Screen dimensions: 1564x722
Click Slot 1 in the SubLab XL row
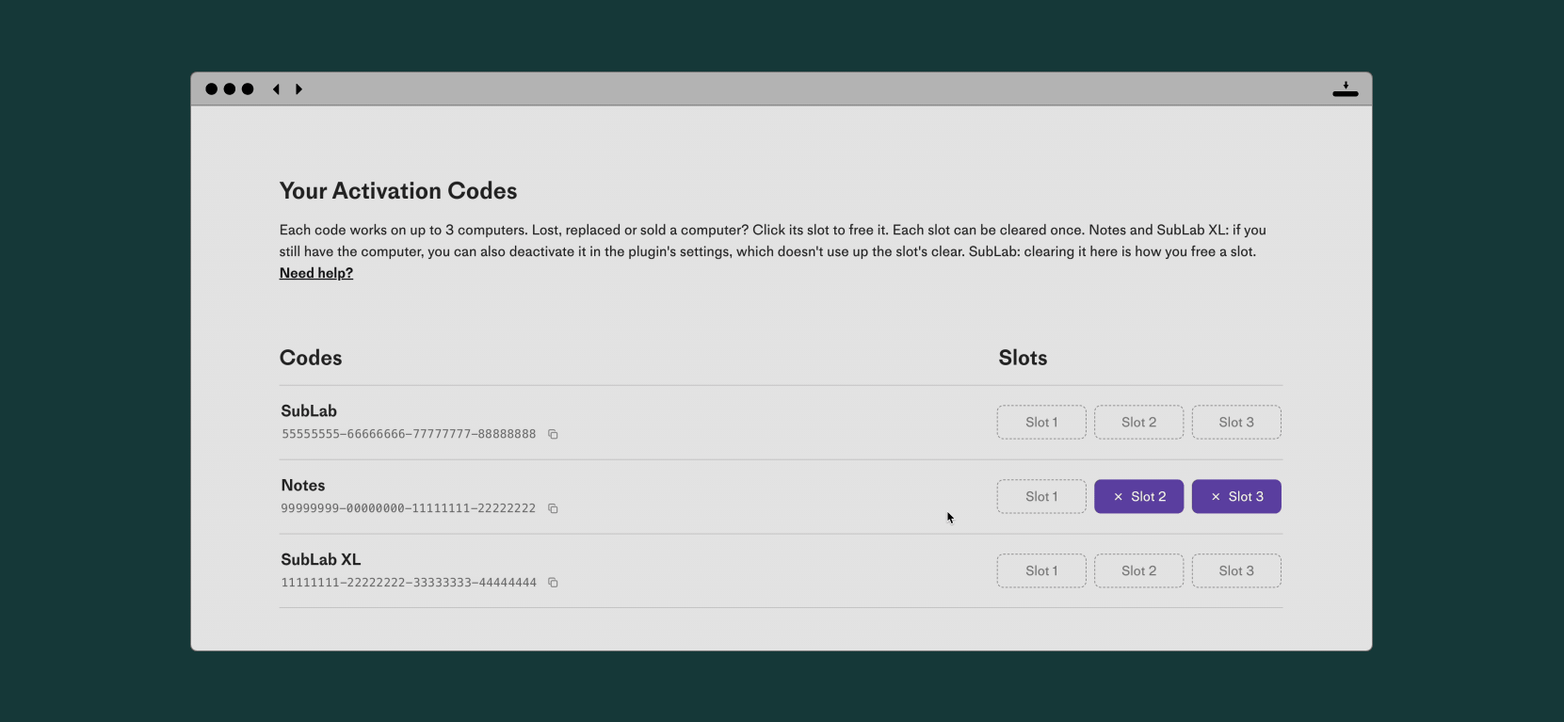[1041, 571]
